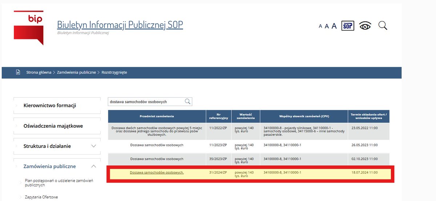Go to Strona główna breadcrumb
This screenshot has width=436, height=201.
click(x=39, y=73)
